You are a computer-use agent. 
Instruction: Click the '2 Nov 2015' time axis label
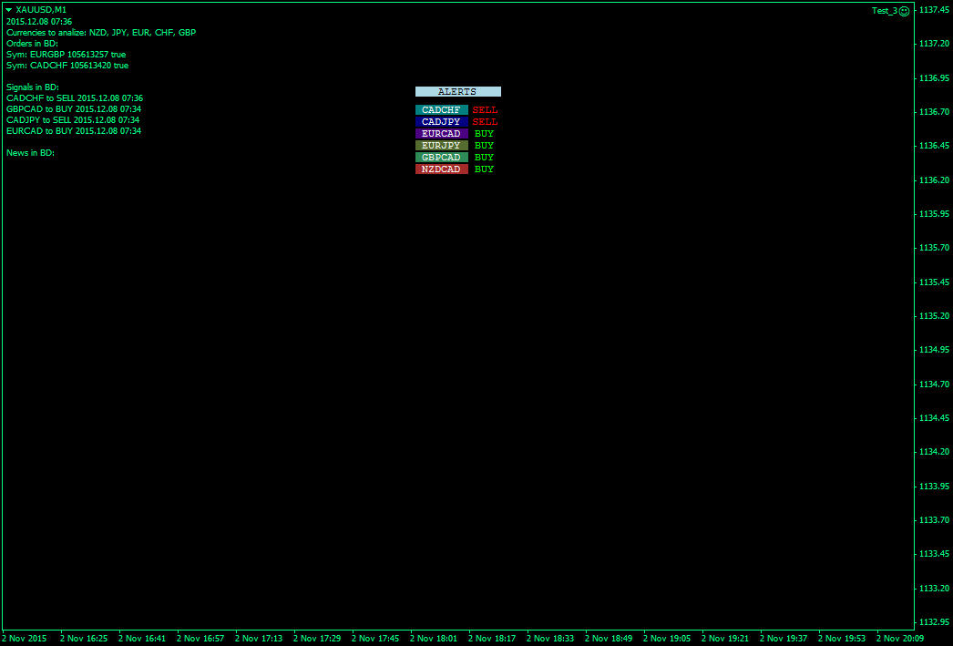point(25,639)
